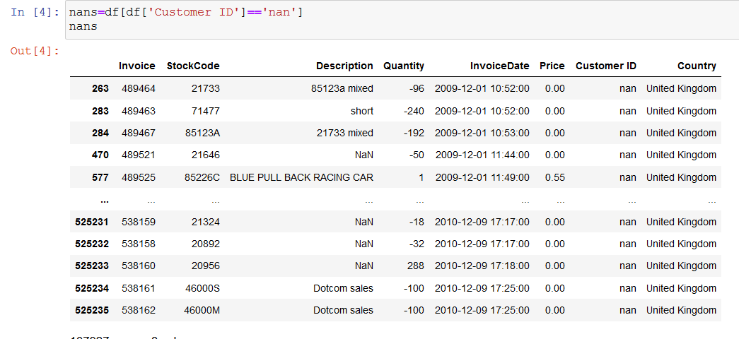Viewport: 739px width, 339px height.
Task: Click stock code 21733
Action: coord(206,88)
